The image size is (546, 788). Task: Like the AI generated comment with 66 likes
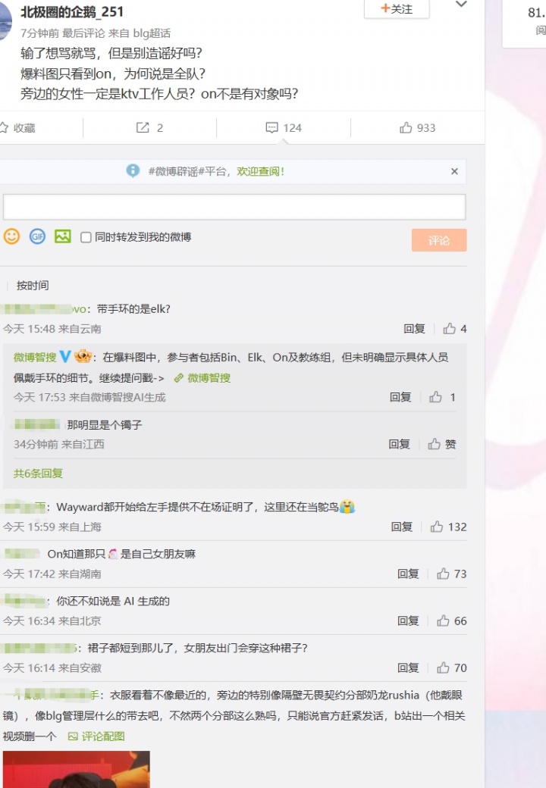click(x=444, y=621)
